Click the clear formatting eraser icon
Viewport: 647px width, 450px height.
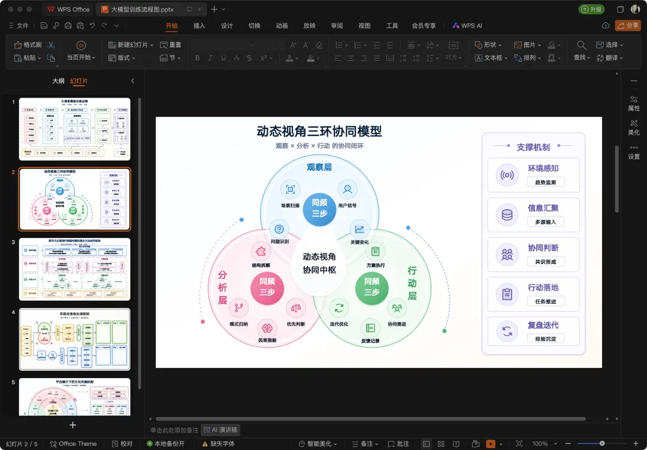point(319,45)
